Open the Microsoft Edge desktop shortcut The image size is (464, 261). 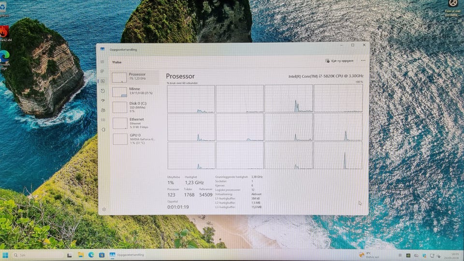[4, 60]
